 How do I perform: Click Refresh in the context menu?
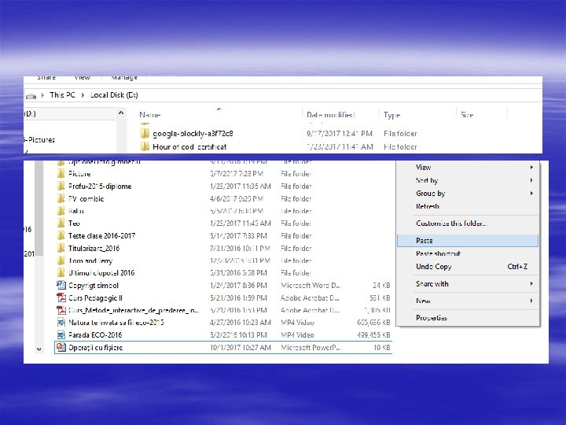468,206
